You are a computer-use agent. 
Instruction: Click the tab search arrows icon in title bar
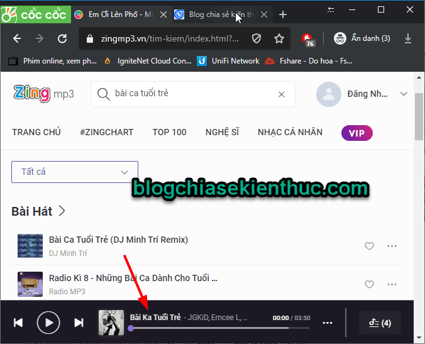coord(331,10)
